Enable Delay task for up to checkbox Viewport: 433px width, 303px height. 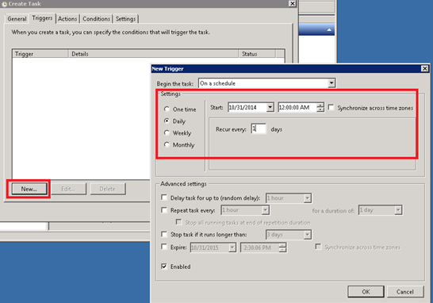(x=164, y=198)
